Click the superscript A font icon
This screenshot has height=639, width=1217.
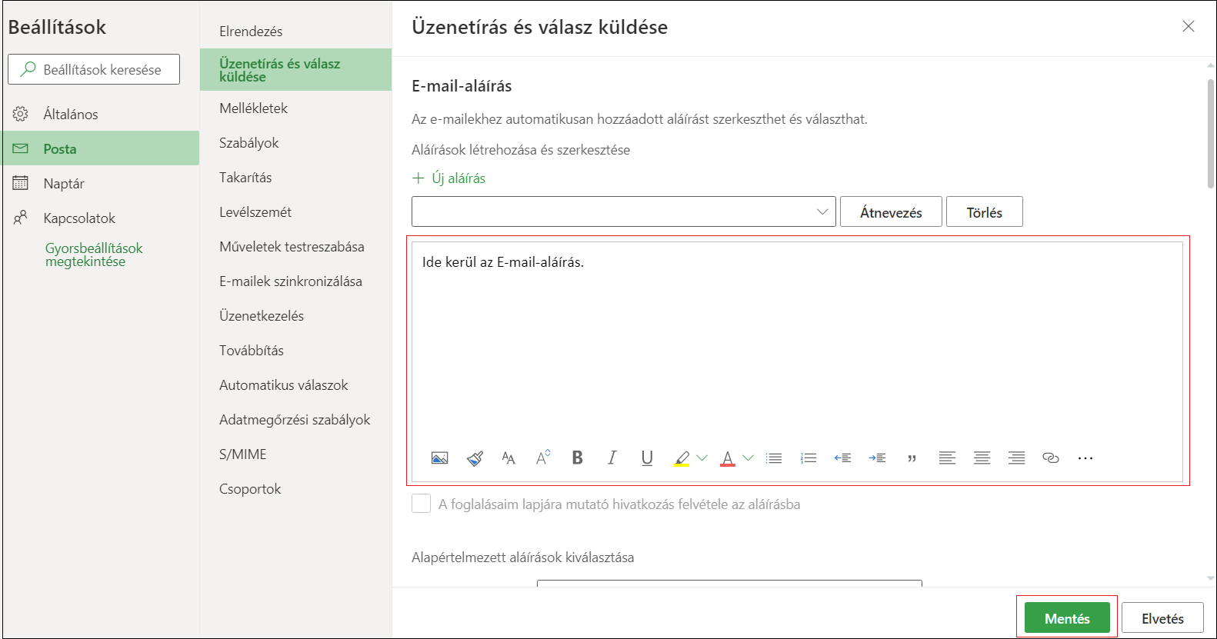543,458
